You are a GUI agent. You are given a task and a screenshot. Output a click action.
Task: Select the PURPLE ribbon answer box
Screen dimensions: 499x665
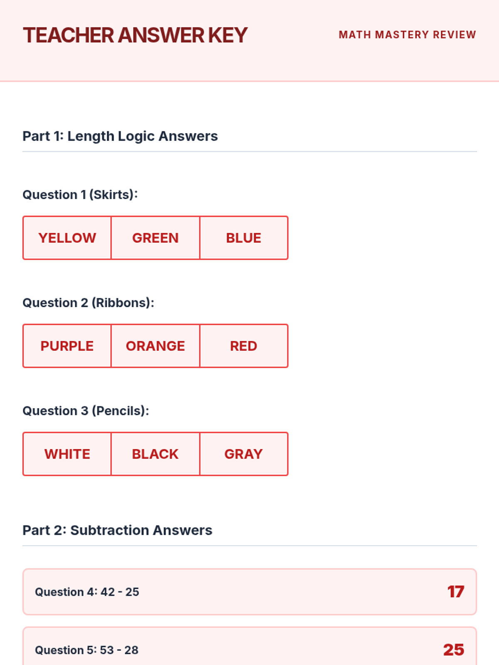coord(67,346)
